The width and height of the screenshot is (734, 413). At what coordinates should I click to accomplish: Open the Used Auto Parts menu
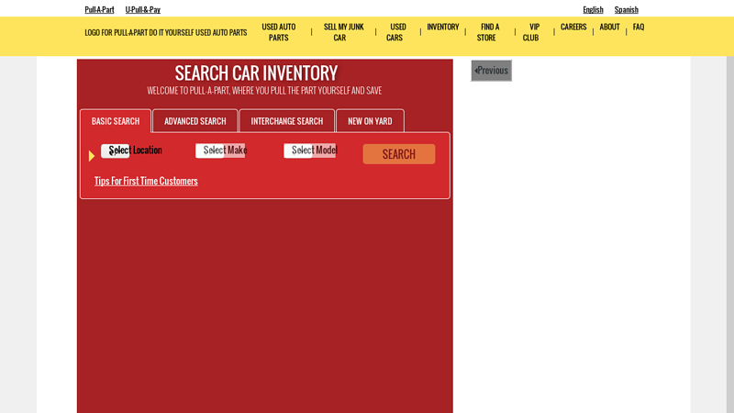point(278,32)
